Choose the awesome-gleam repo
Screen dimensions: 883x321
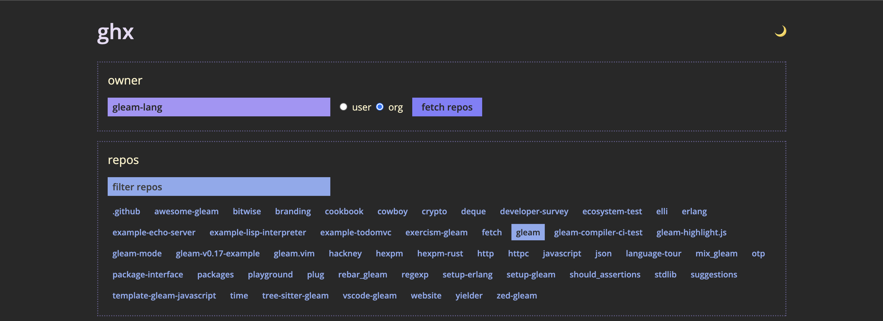[x=186, y=211]
